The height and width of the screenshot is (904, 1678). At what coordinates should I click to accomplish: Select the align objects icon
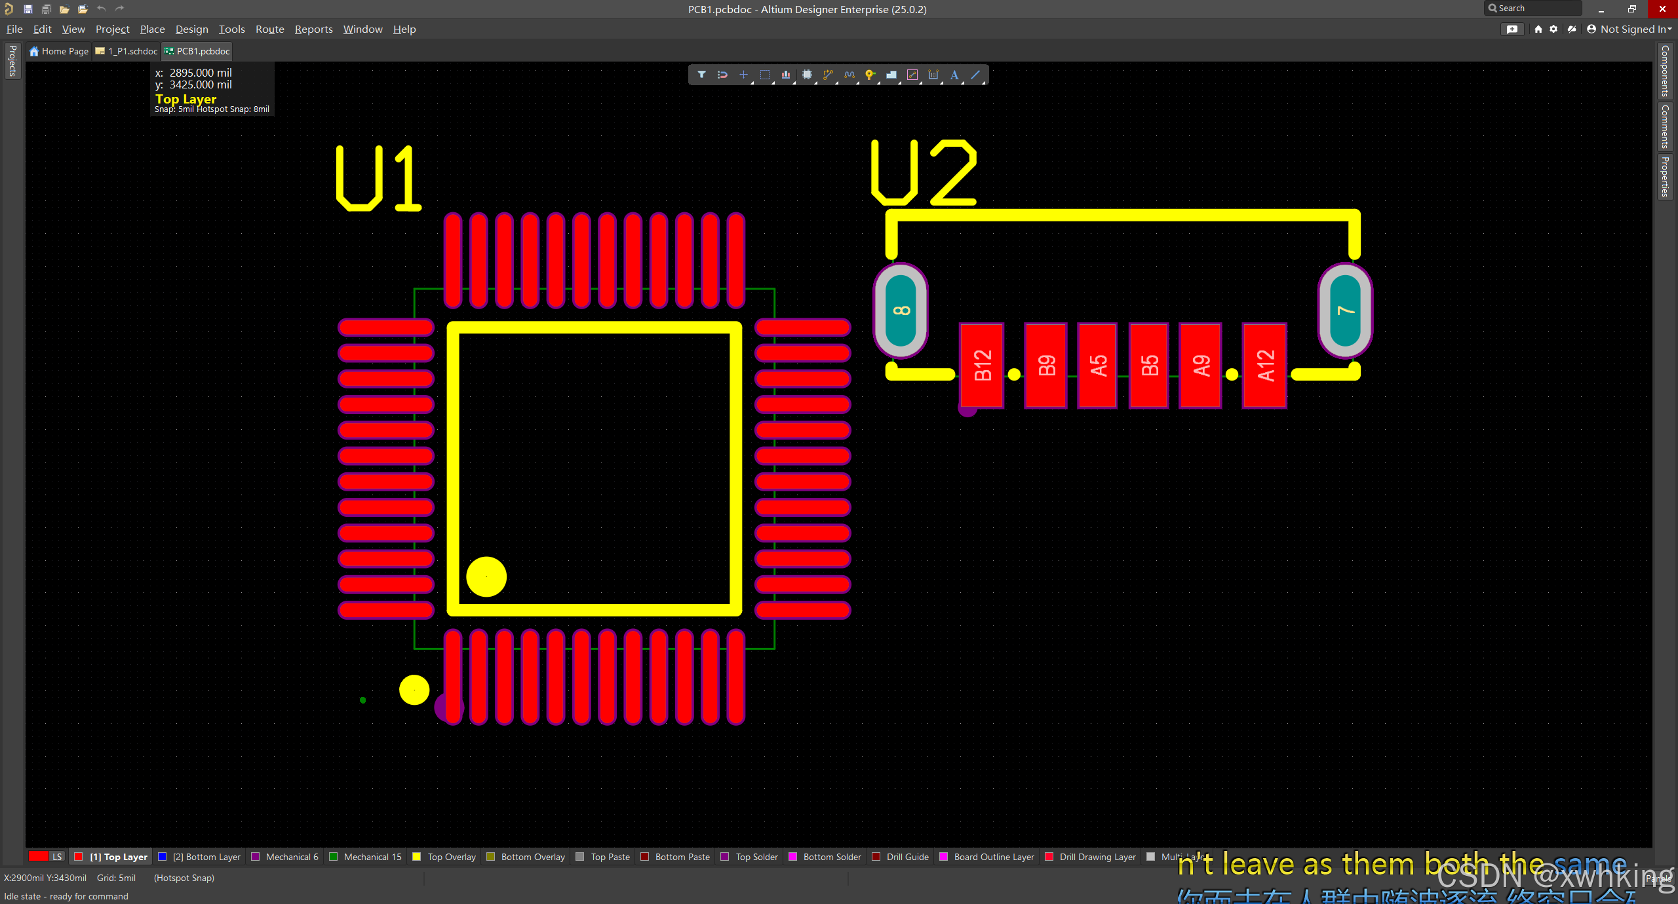(x=785, y=75)
